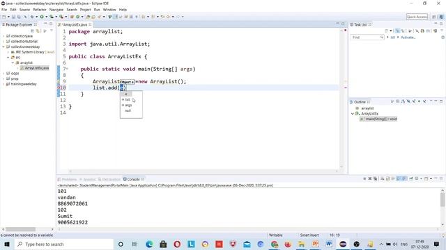Open the Navigate menu
Screen dimensions: 446x250
[x=56, y=10]
